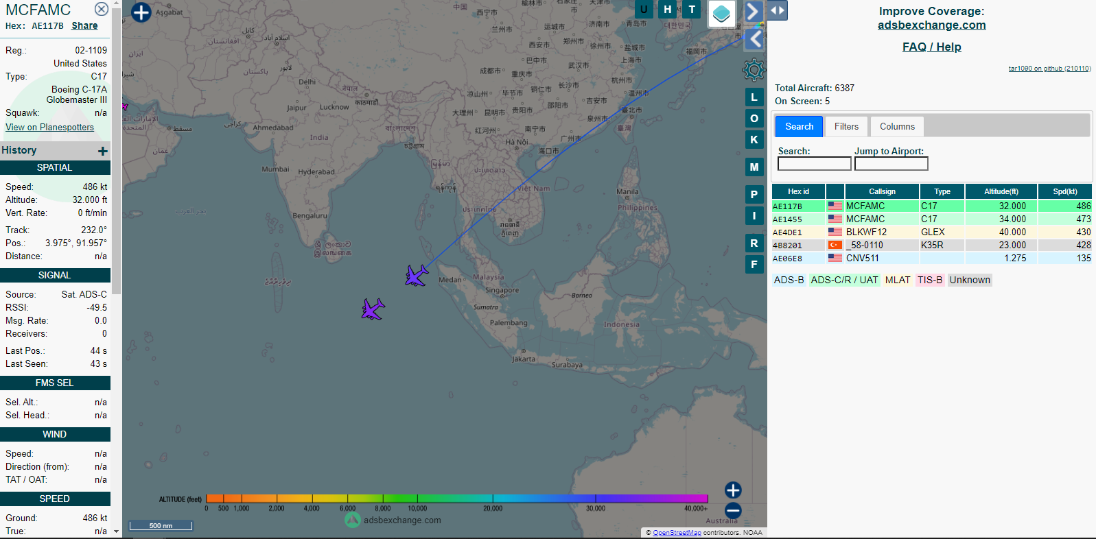Click the Unknown legend label
The height and width of the screenshot is (539, 1096).
coord(970,280)
